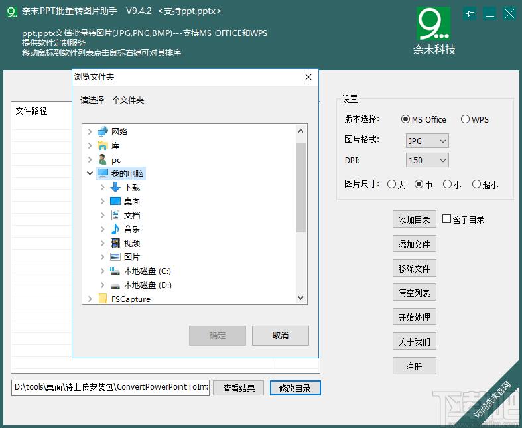Click the pin window icon in title bar
The width and height of the screenshot is (522, 428).
tap(470, 14)
